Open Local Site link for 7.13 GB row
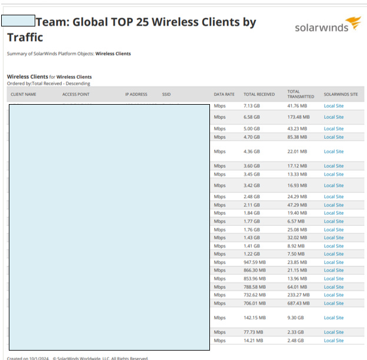Viewport: 367px width, 360px height. coord(333,106)
